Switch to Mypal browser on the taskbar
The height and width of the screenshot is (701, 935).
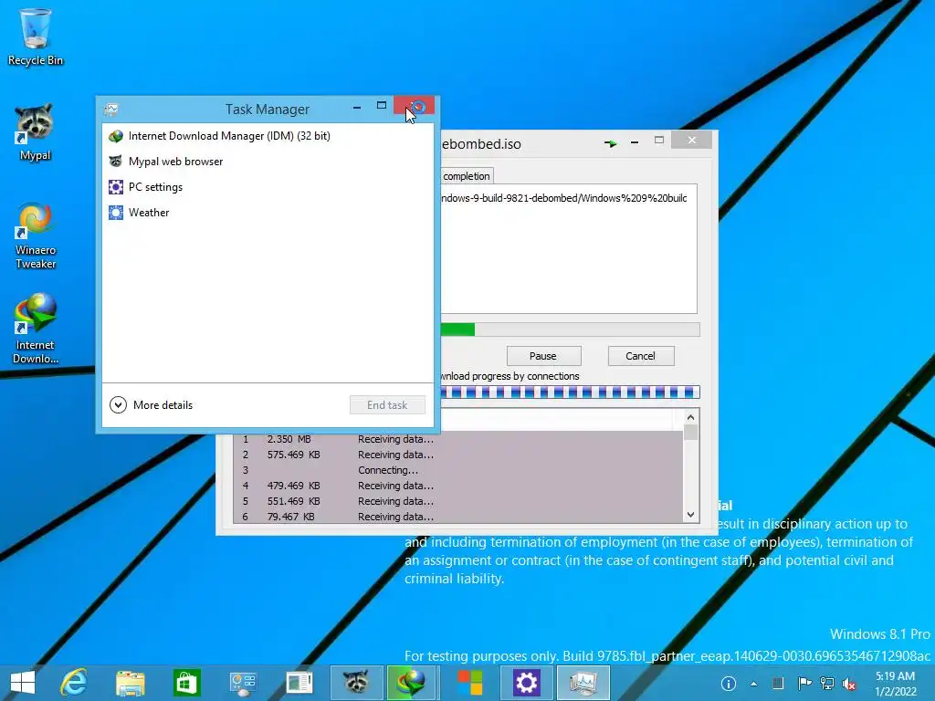click(356, 683)
